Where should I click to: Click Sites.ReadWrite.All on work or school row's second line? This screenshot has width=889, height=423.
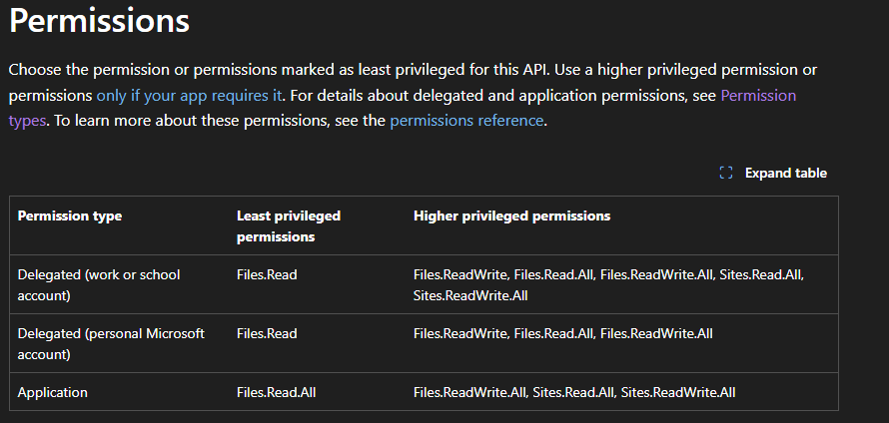470,295
